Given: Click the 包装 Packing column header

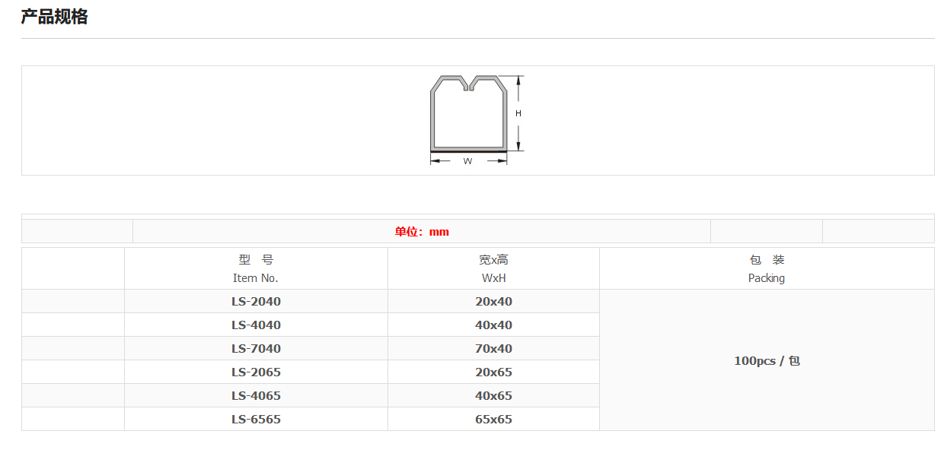Looking at the screenshot, I should [767, 268].
